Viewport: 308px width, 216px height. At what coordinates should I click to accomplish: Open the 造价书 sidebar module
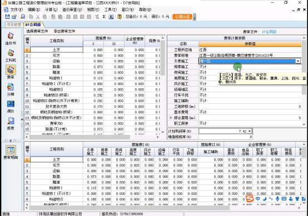point(11,39)
